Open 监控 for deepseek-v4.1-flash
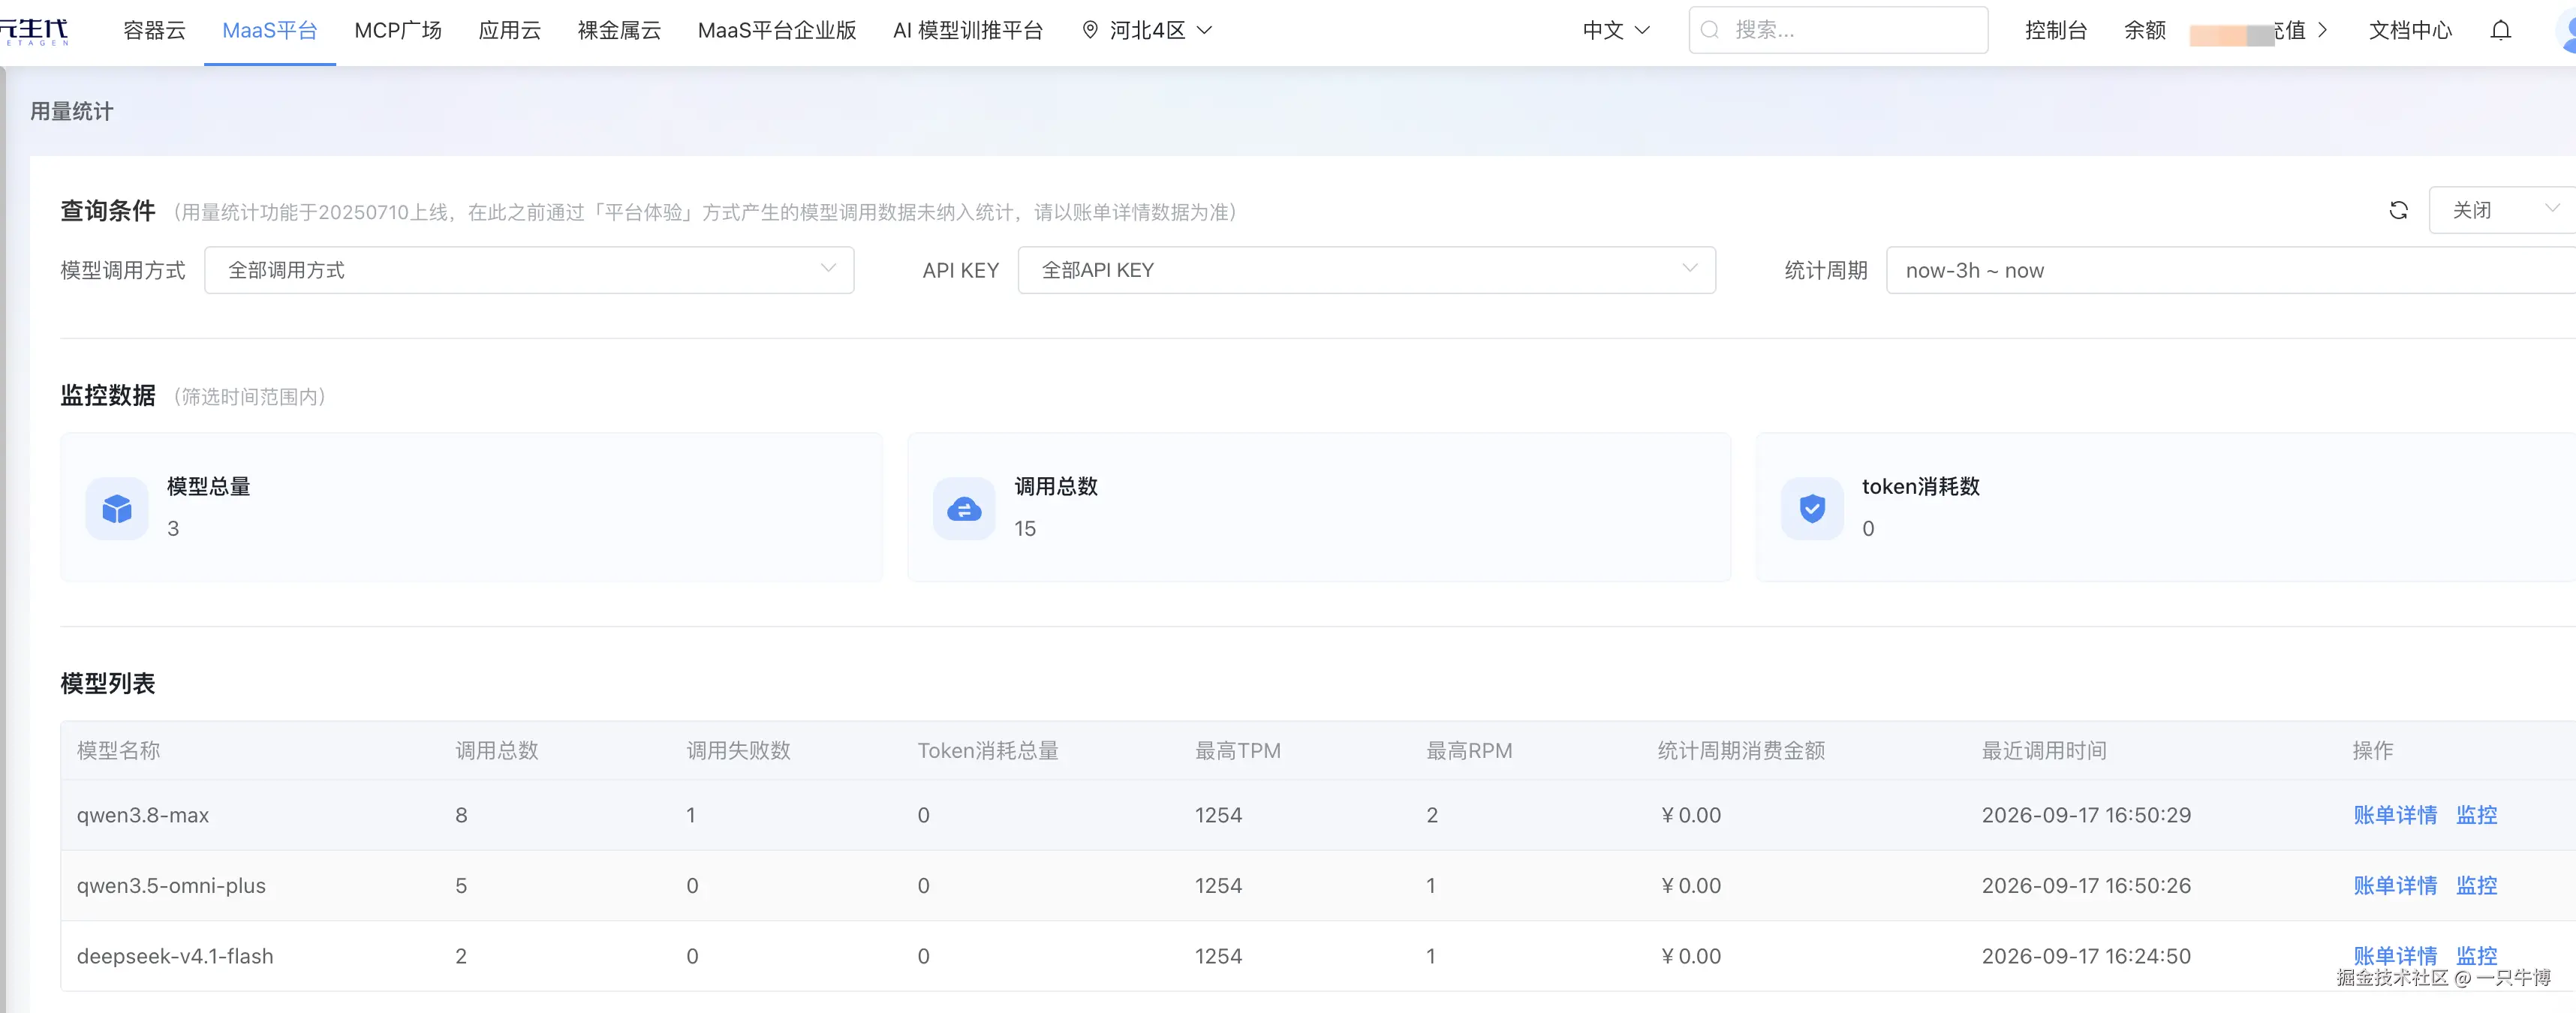Viewport: 2576px width, 1013px height. click(x=2477, y=955)
